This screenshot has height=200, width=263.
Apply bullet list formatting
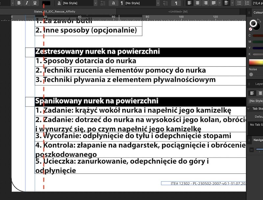pos(239,3)
